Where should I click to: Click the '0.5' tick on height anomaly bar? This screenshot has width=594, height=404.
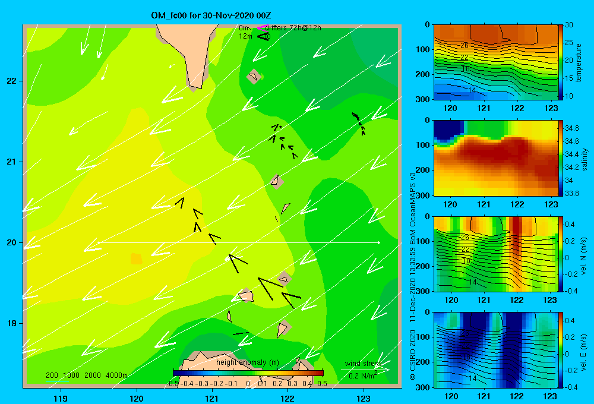(323, 384)
